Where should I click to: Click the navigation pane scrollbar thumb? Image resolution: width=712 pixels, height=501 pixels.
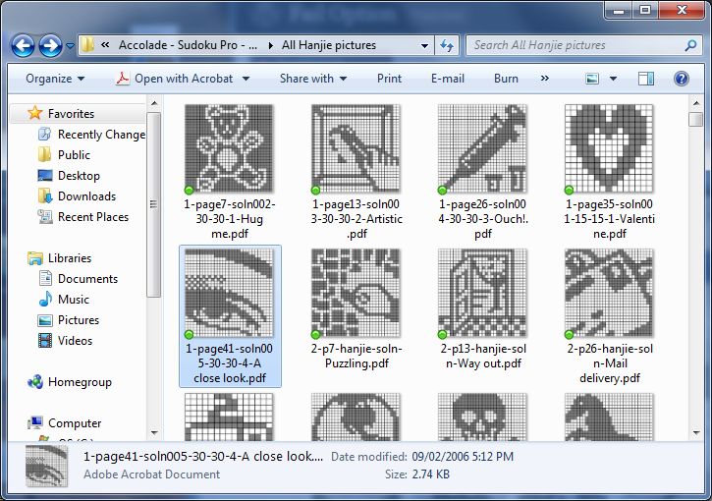coord(154,204)
